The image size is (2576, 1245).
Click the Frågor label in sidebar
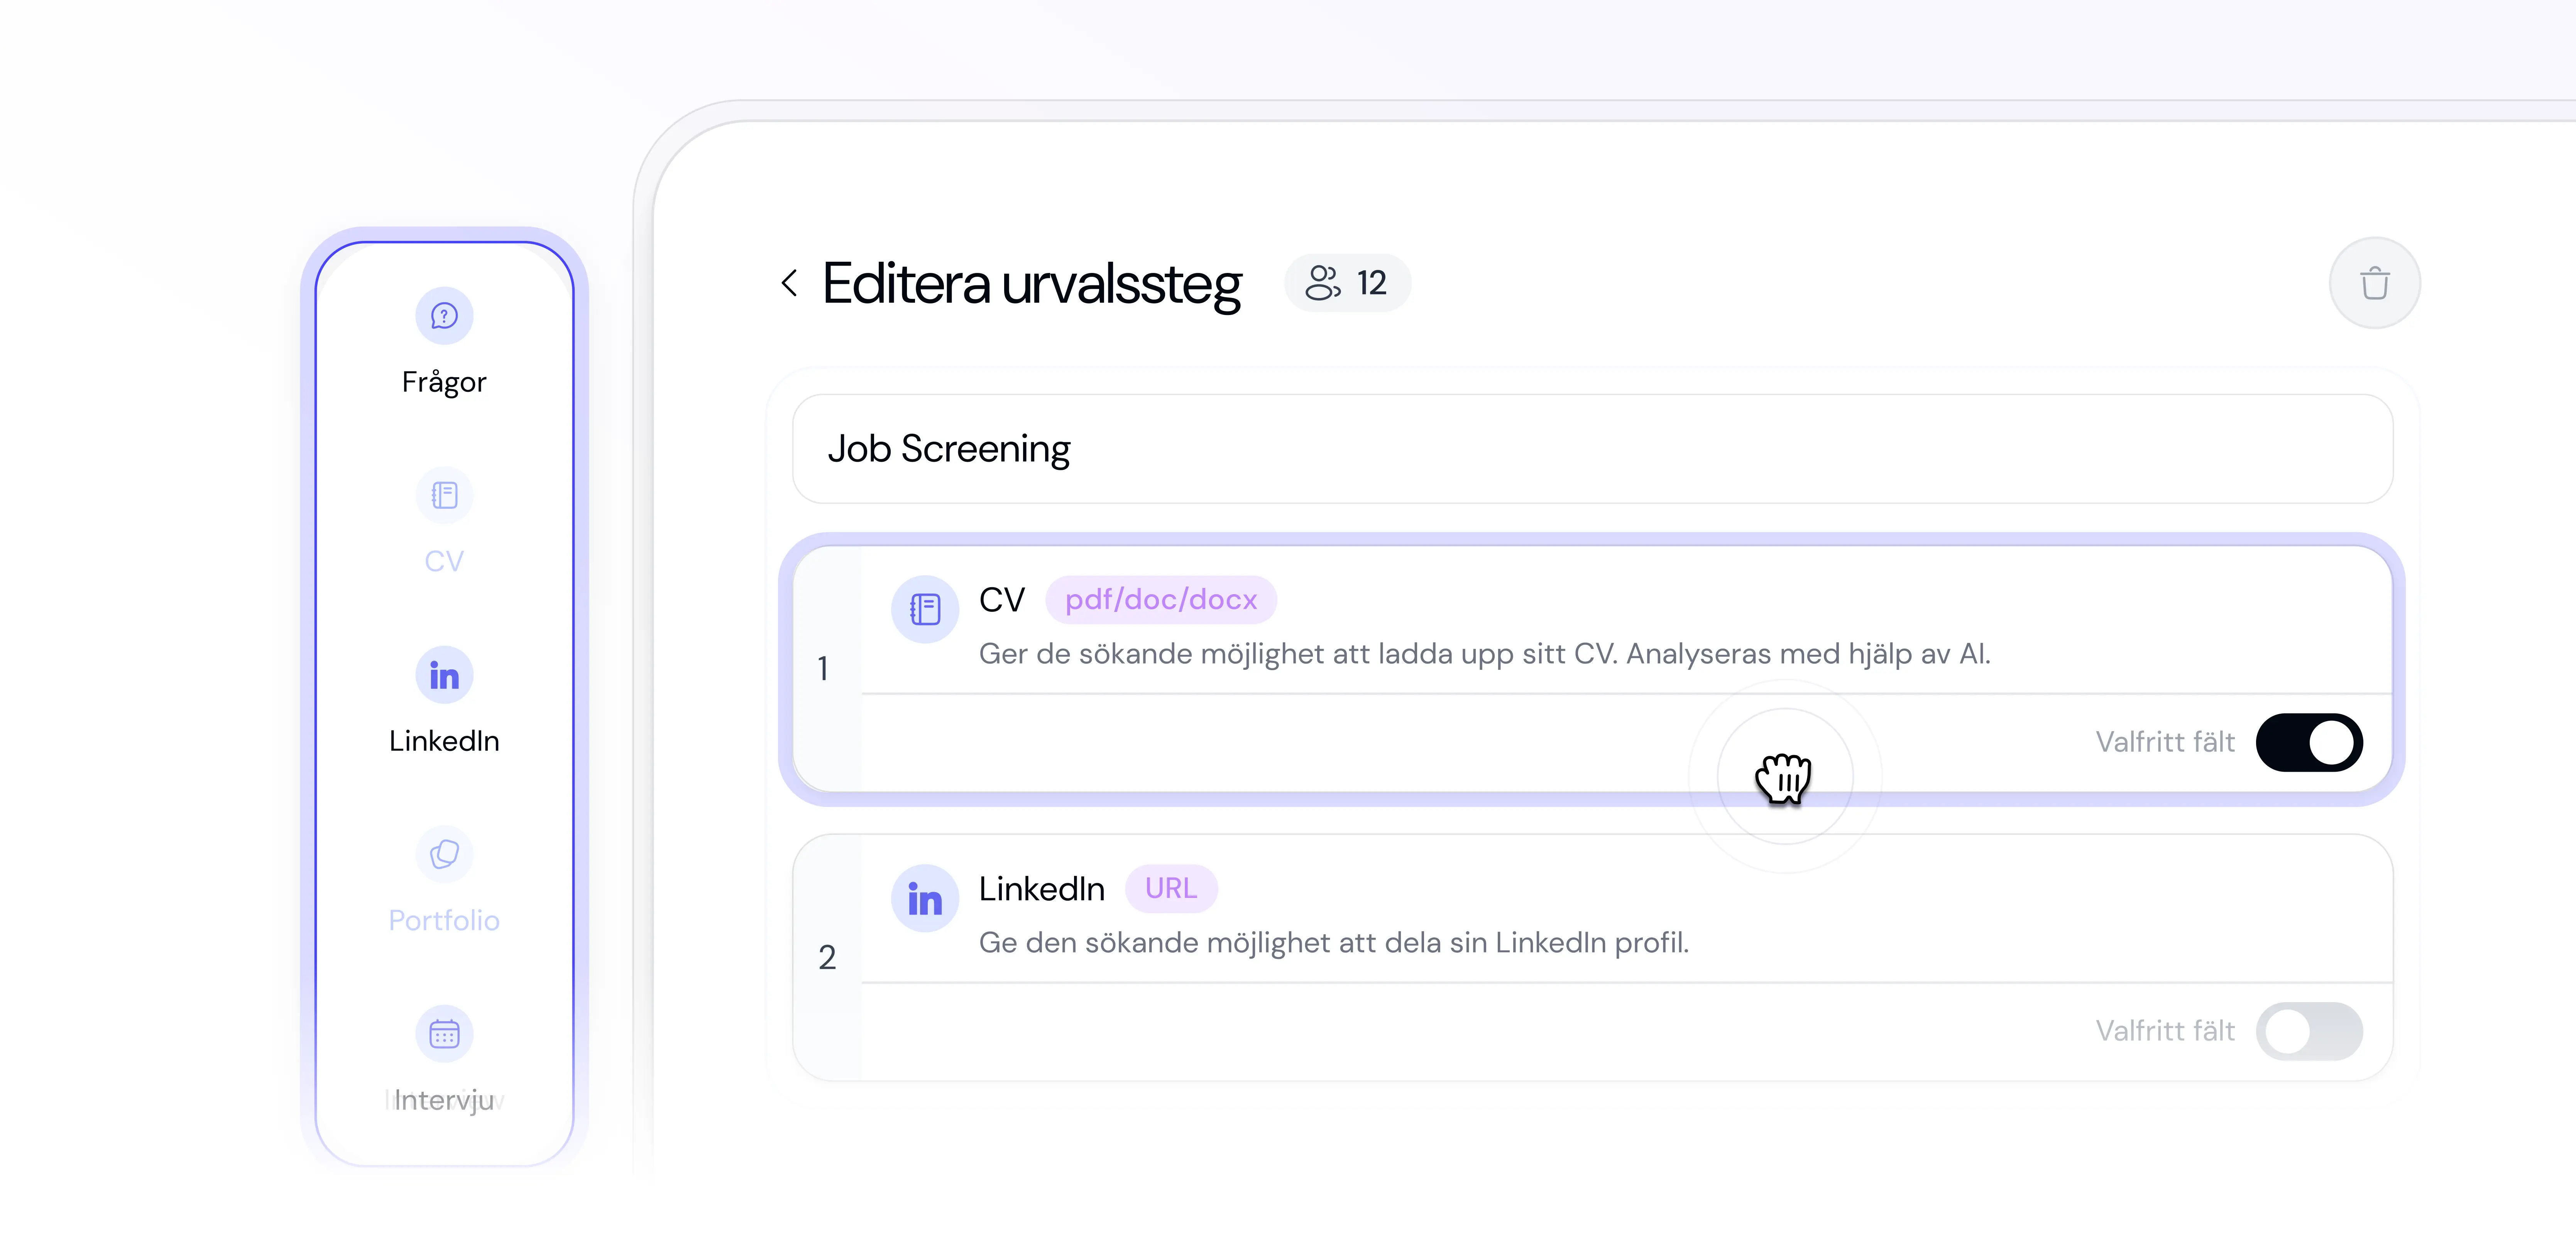tap(444, 382)
